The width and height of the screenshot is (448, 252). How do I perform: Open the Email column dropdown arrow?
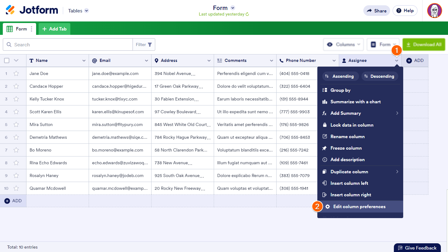[x=146, y=61]
